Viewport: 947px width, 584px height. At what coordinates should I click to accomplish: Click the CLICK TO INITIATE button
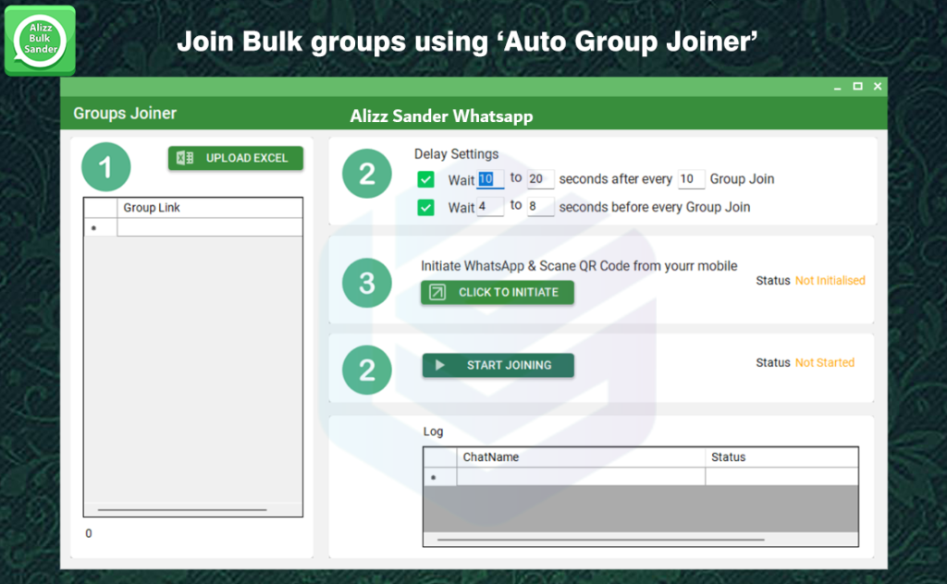click(497, 292)
